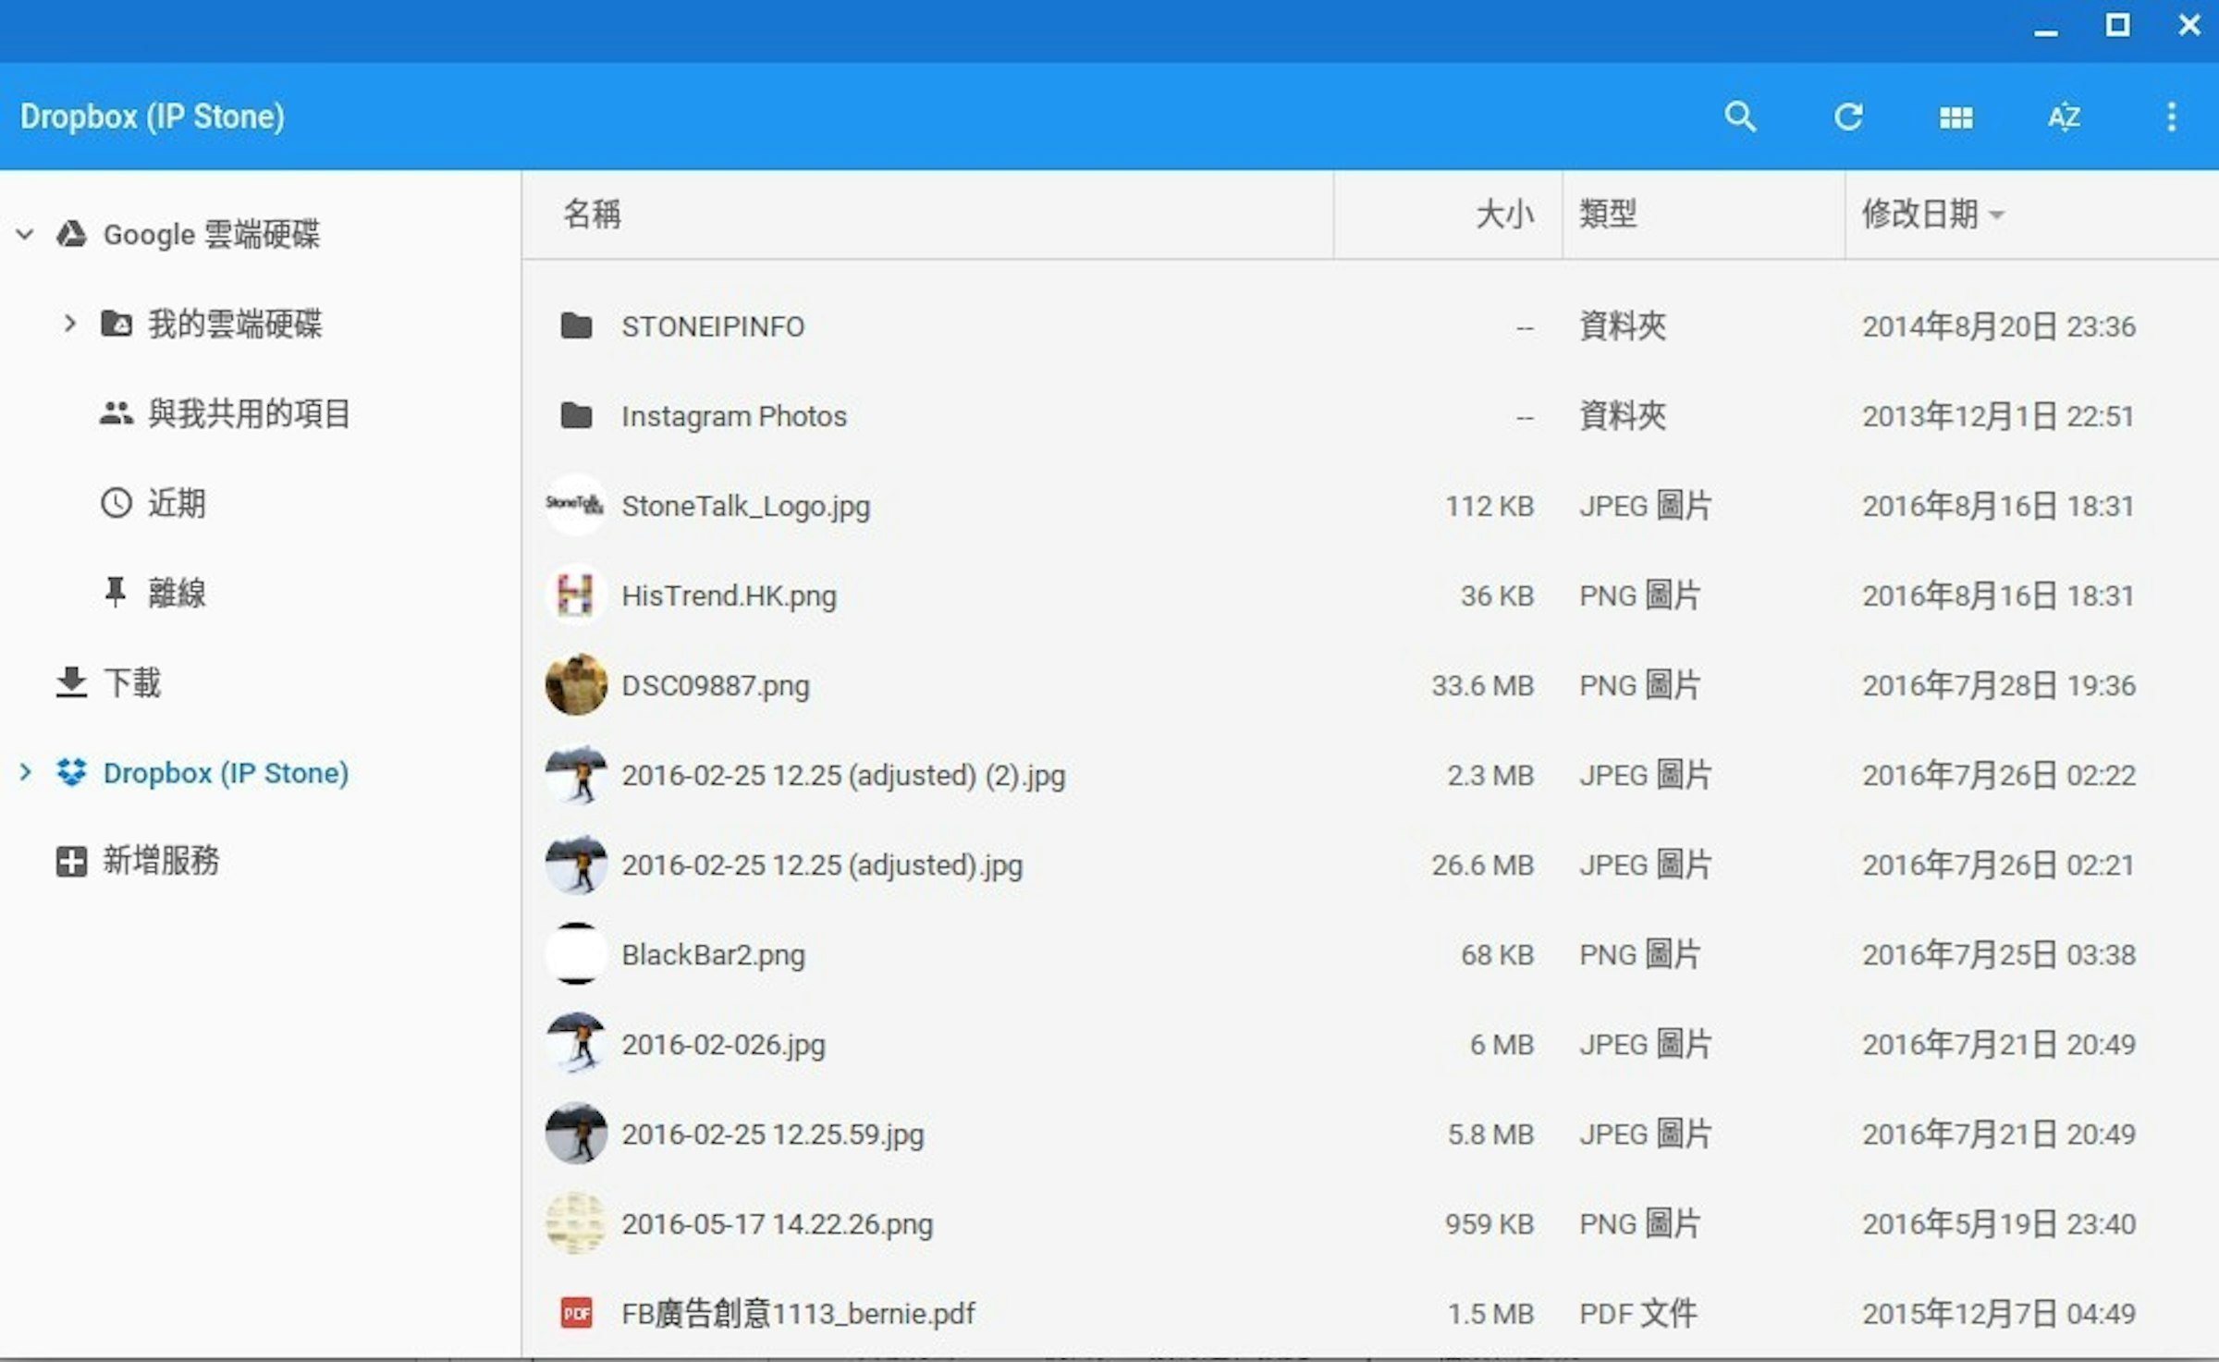
Task: Select Dropbox (IP Stone) in sidebar
Action: tap(226, 772)
